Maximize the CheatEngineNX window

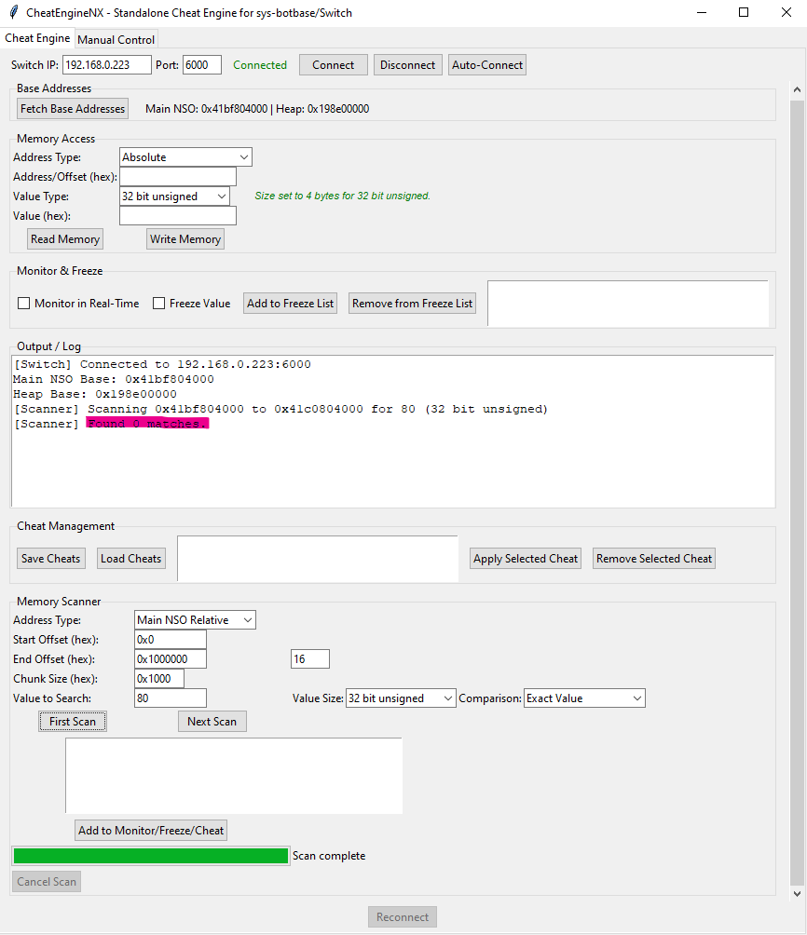pyautogui.click(x=744, y=12)
